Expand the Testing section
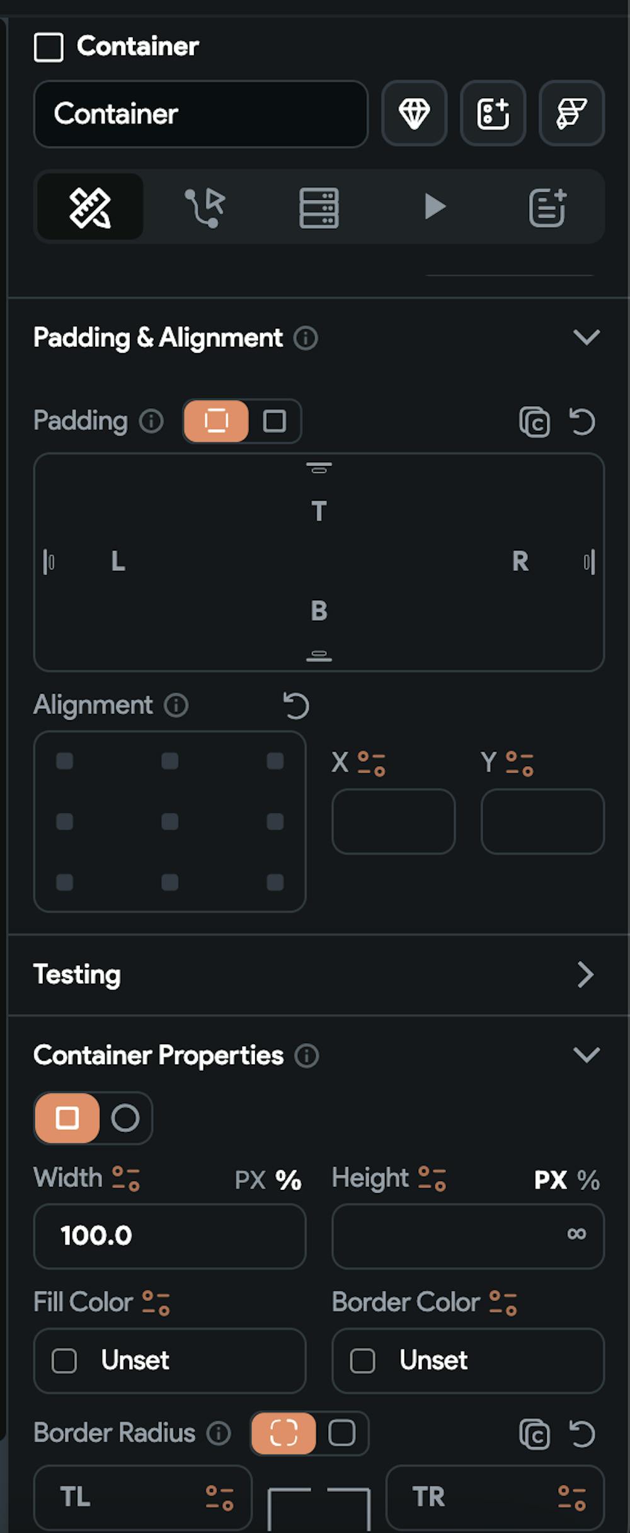This screenshot has height=1533, width=630. pos(586,974)
